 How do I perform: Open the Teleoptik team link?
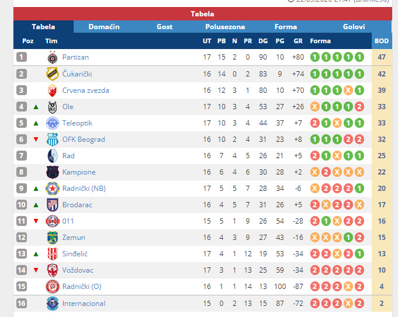[x=77, y=123]
